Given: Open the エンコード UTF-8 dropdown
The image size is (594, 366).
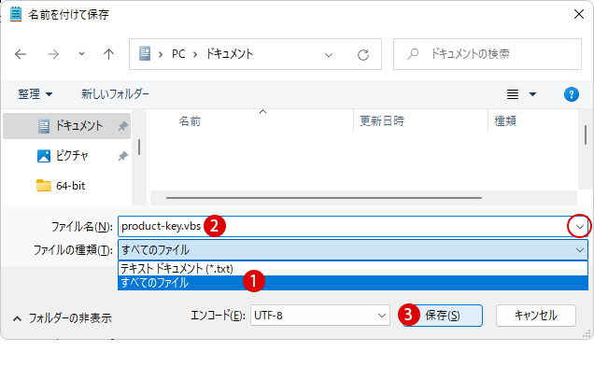Looking at the screenshot, I should pos(319,316).
